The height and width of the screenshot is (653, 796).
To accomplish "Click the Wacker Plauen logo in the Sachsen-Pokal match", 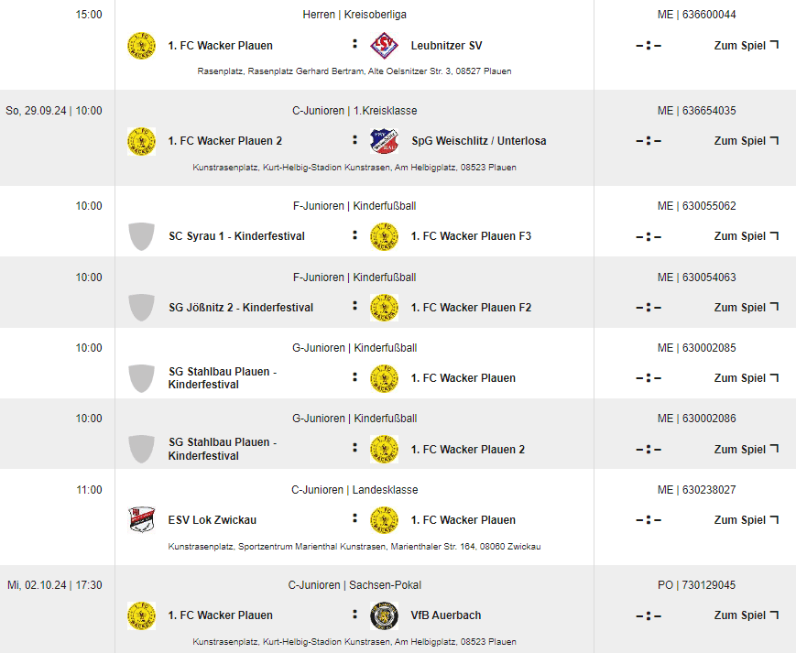I will [141, 615].
